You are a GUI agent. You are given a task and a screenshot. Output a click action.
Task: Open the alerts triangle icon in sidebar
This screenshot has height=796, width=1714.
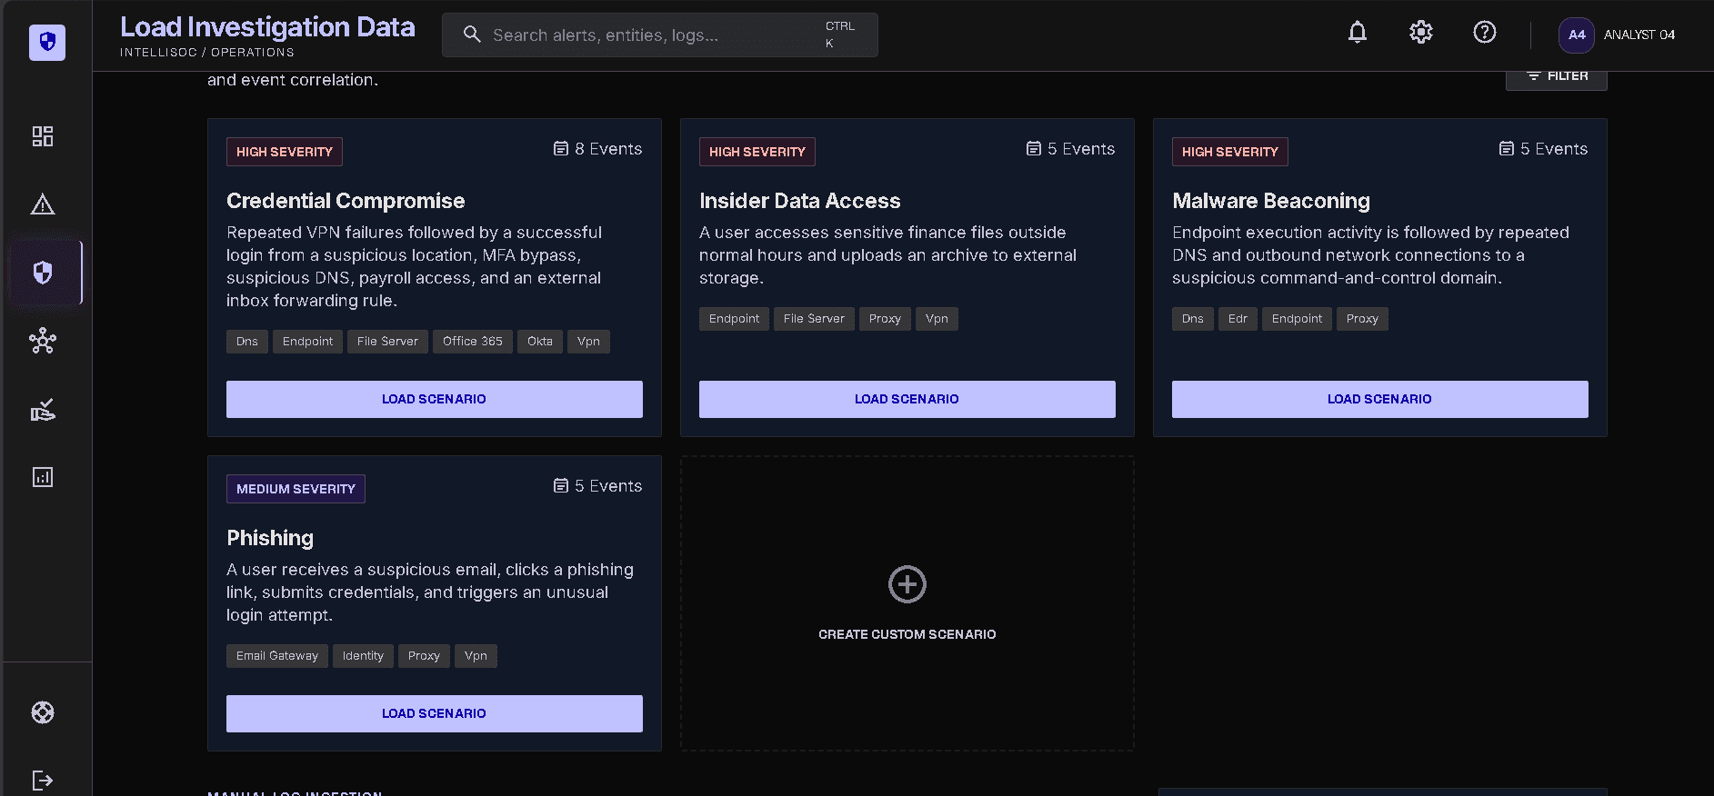43,204
